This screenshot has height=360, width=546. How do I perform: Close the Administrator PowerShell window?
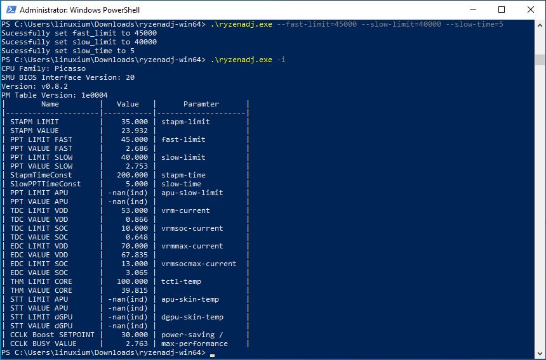point(530,10)
